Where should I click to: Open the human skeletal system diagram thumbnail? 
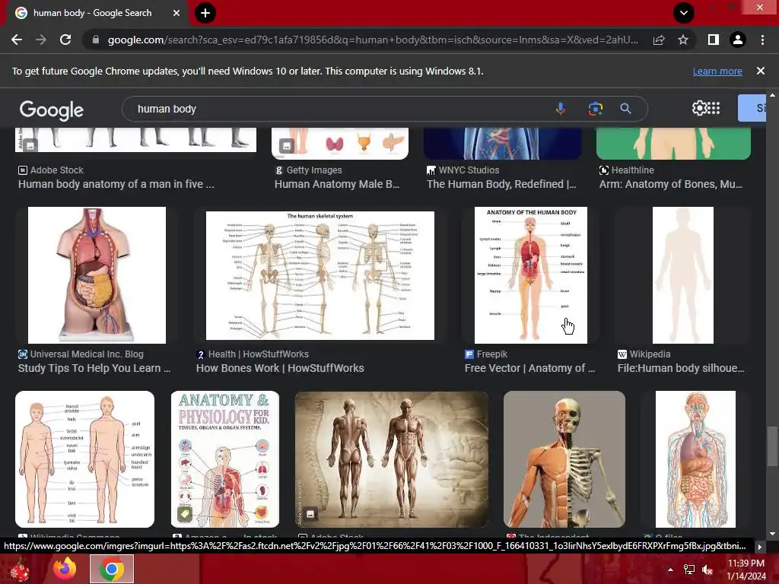[x=320, y=275]
